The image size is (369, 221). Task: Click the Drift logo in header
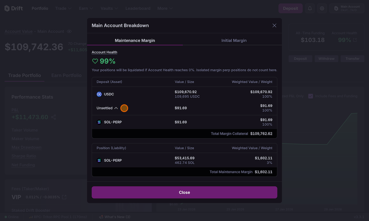coord(14,8)
